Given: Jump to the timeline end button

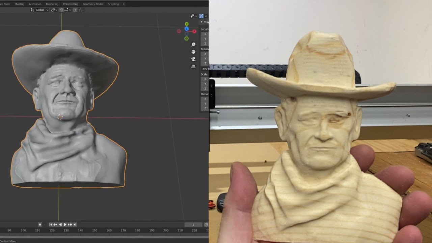Looking at the screenshot, I should pos(75,224).
